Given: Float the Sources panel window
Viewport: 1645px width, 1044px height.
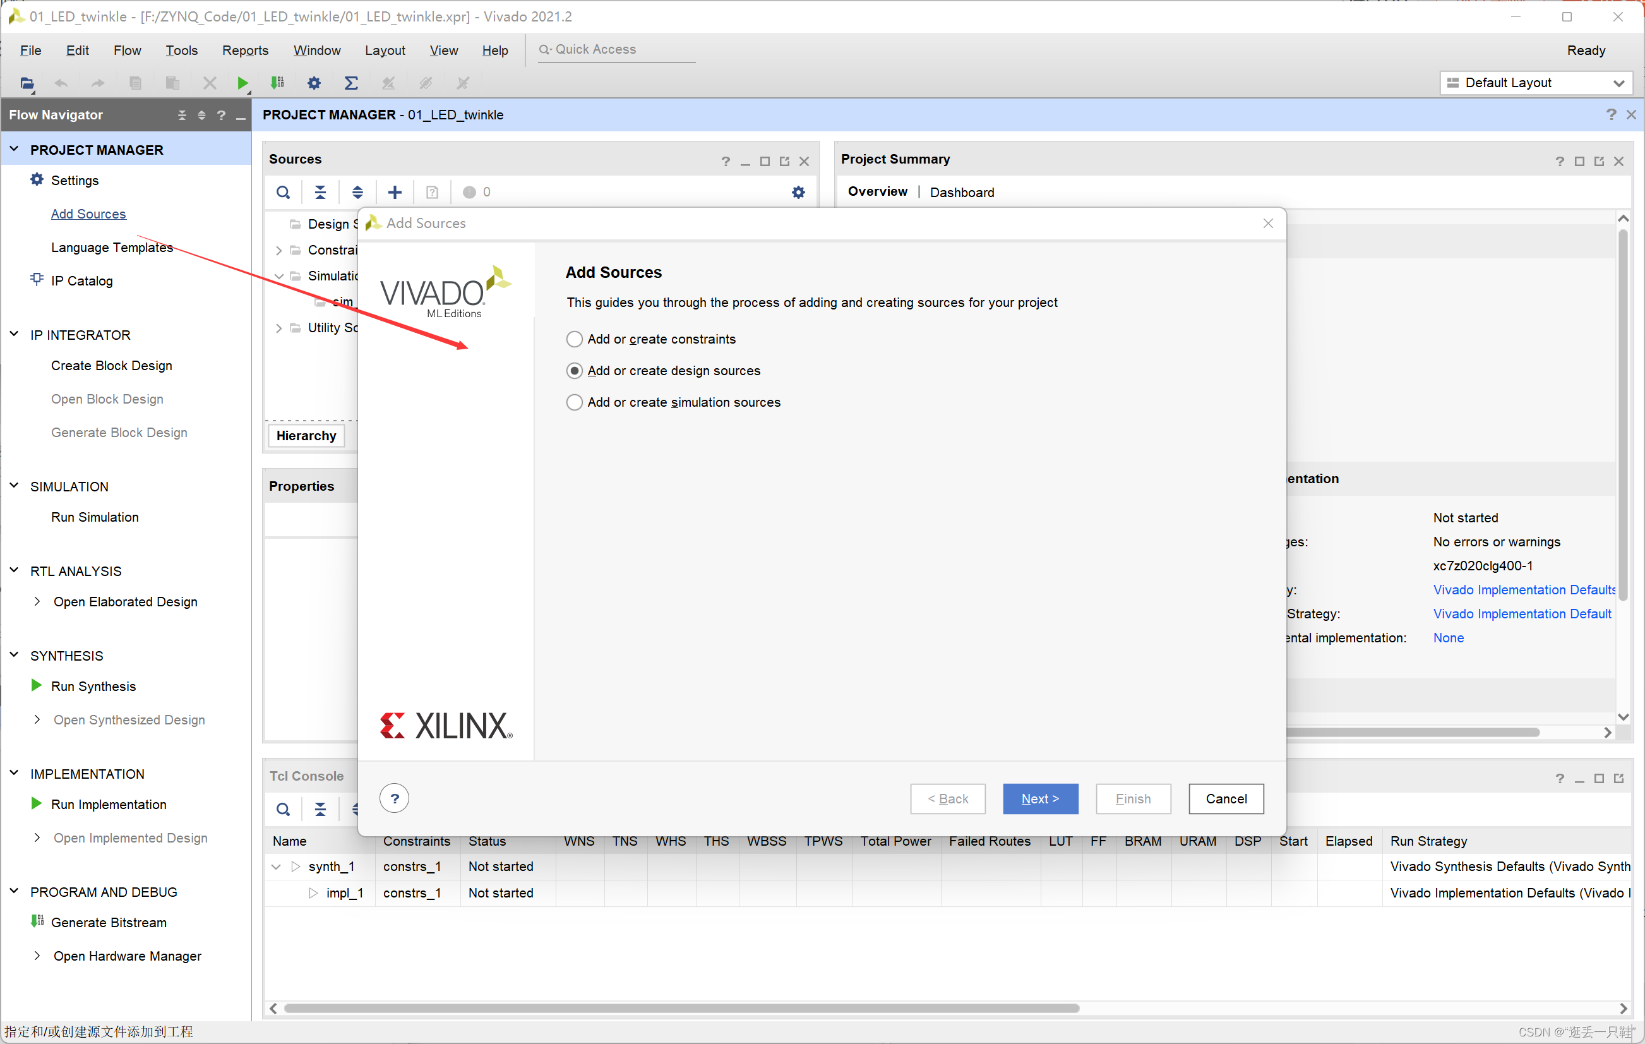Looking at the screenshot, I should pyautogui.click(x=784, y=161).
